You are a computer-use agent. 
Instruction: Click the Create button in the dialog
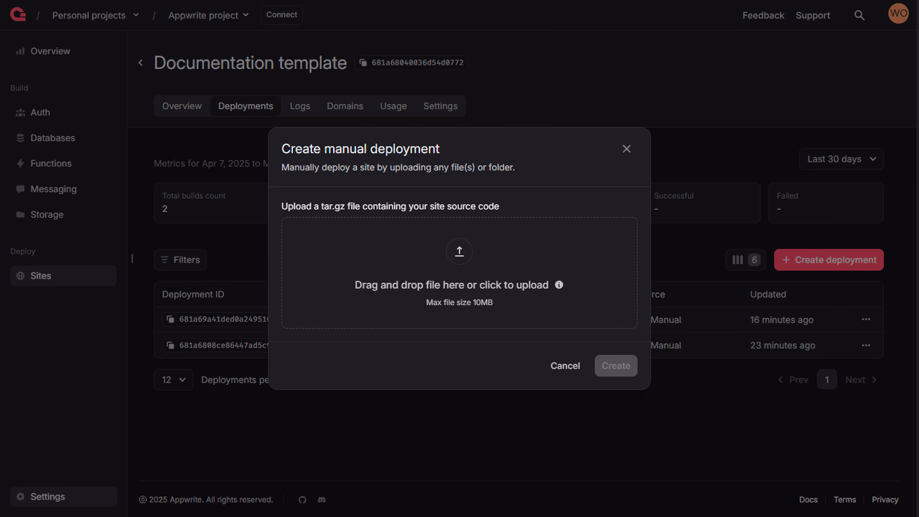[616, 365]
